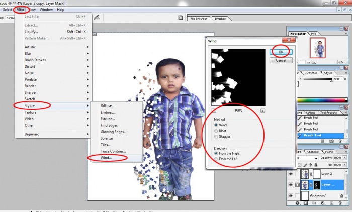The width and height of the screenshot is (352, 212).
Task: Open the Help menu
Action: tap(61, 10)
